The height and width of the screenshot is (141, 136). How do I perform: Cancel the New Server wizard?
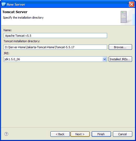123,134
